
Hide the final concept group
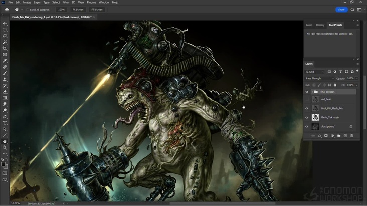coord(307,92)
